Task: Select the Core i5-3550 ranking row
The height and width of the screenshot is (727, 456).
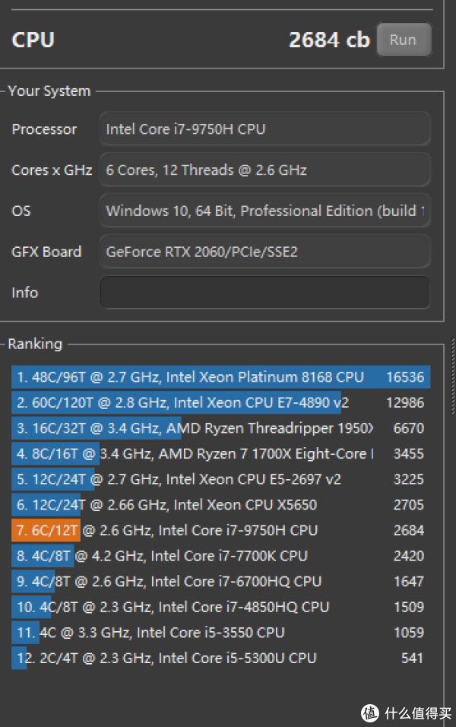Action: click(220, 633)
